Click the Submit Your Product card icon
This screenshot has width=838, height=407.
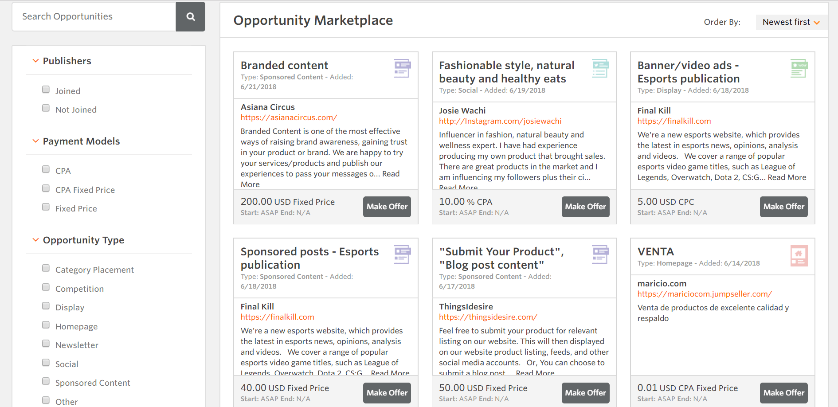click(x=600, y=255)
